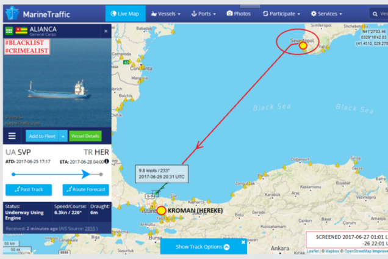
Task: Click the yellow Sevastopol port marker
Action: click(303, 46)
